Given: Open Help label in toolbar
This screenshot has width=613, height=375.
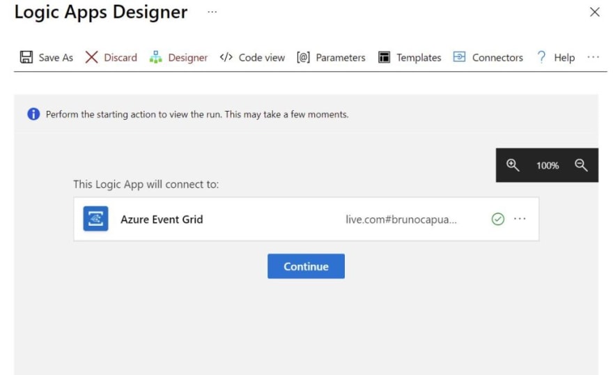Looking at the screenshot, I should [564, 57].
